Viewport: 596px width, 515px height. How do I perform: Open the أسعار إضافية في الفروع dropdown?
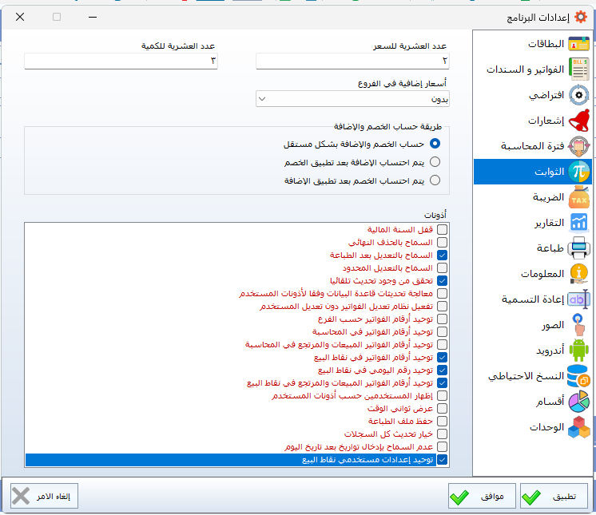point(352,99)
